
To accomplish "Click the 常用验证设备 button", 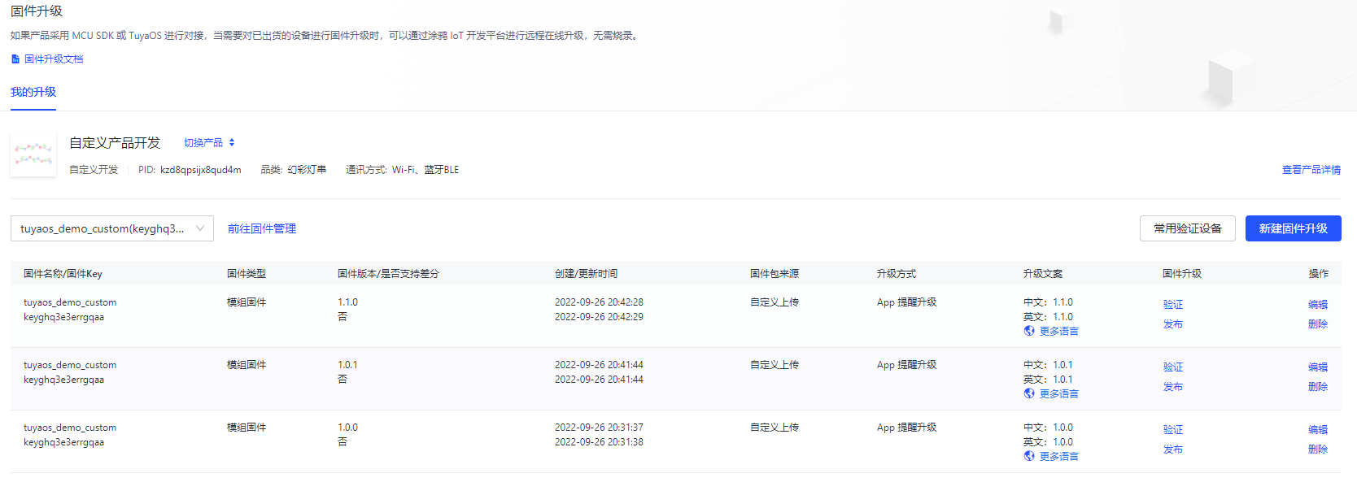I will [x=1188, y=228].
